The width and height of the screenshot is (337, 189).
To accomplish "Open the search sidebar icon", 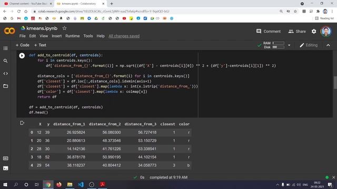I will point(6,61).
